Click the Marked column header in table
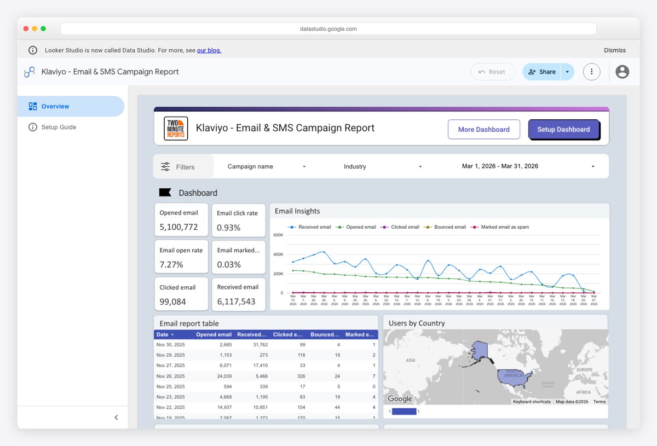 [x=360, y=334]
